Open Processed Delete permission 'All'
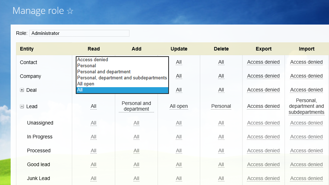 click(221, 150)
